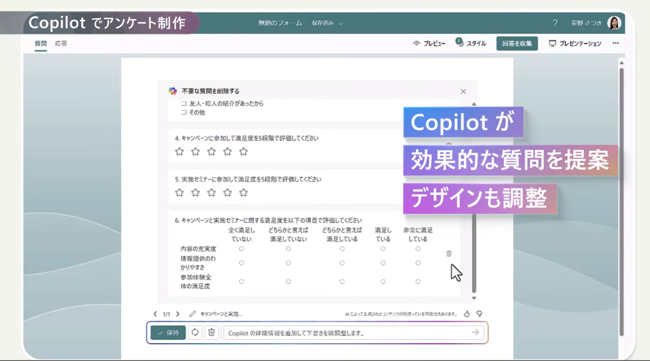Select どちらかと言えば満足していない for 情報提供のわかりやすさ
The height and width of the screenshot is (361, 650).
288,263
